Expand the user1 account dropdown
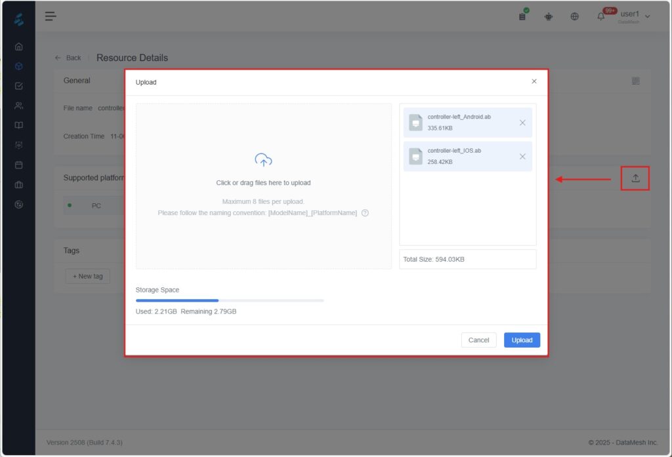 pos(647,16)
